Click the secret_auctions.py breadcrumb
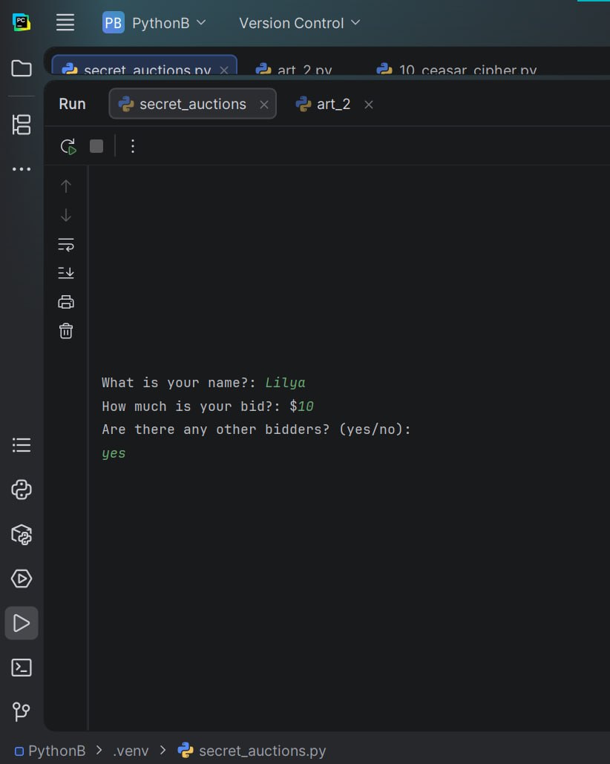 (x=252, y=751)
